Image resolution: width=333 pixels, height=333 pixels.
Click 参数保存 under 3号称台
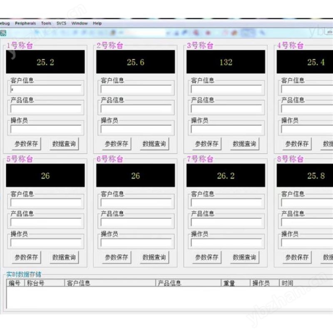click(207, 144)
